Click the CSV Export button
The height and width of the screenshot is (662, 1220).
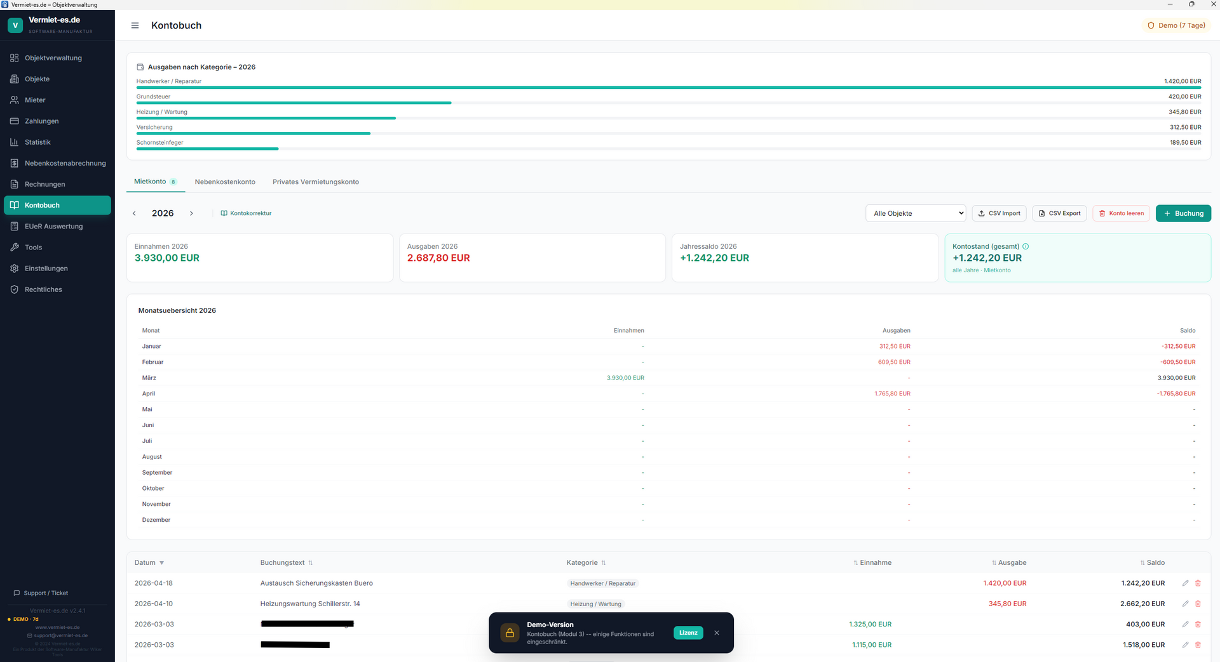(x=1059, y=213)
